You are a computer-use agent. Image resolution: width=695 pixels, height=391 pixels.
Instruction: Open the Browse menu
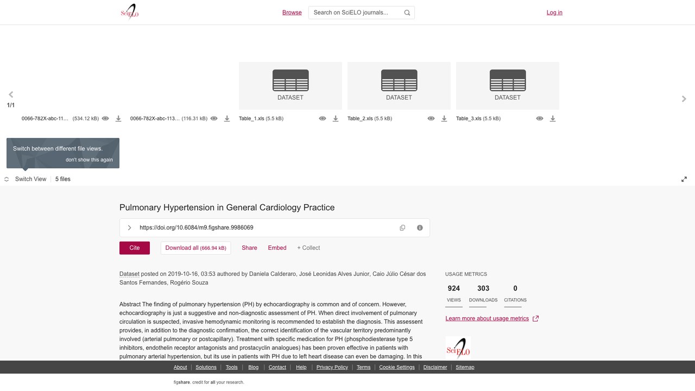[292, 12]
